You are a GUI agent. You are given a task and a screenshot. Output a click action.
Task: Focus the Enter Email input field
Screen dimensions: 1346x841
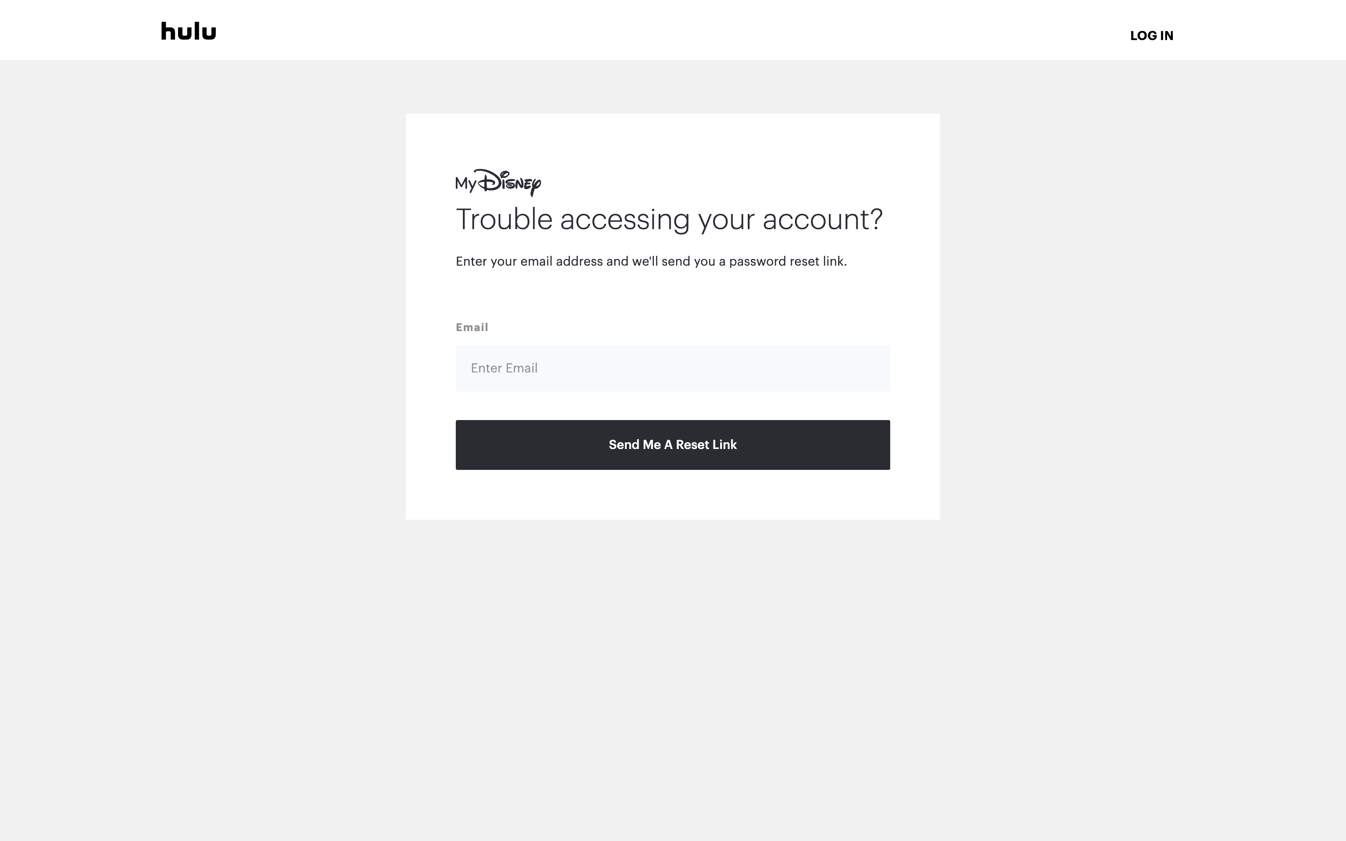click(x=673, y=368)
